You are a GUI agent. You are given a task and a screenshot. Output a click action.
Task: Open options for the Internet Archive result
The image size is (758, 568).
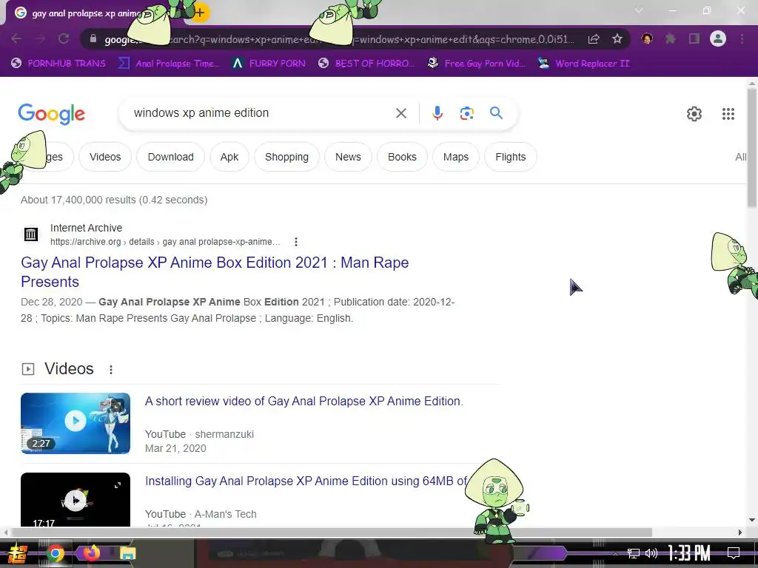point(296,242)
